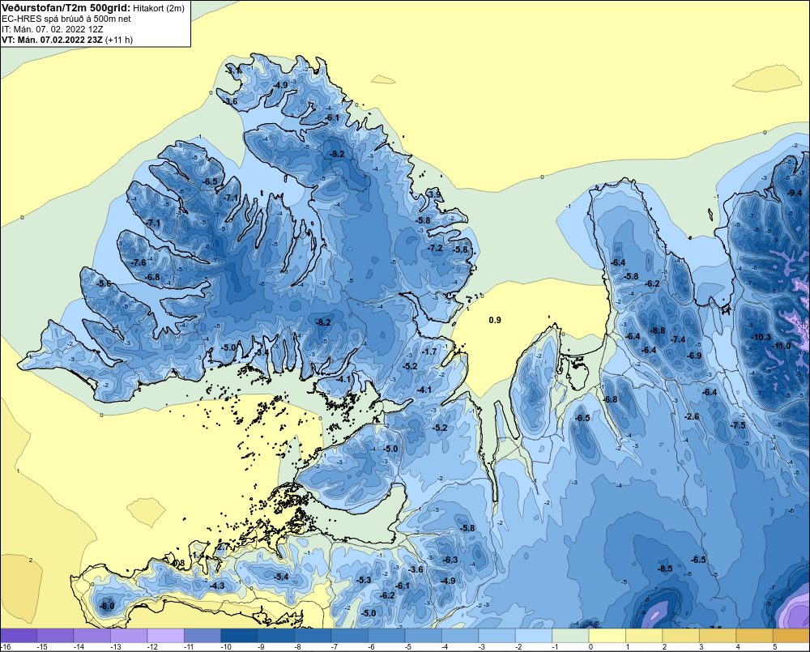Click the legend swatch between -6 and -5
This screenshot has height=652, width=810.
click(386, 636)
